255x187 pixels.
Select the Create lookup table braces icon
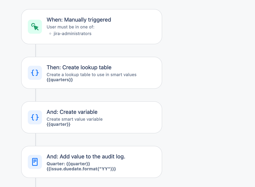coord(35,73)
